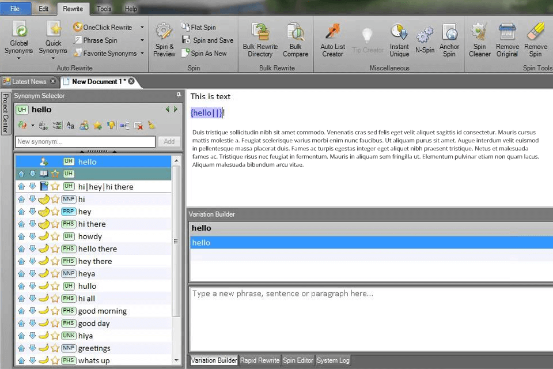The image size is (553, 369).
Task: Click the green next-word arrow beside hello
Action: click(x=176, y=110)
